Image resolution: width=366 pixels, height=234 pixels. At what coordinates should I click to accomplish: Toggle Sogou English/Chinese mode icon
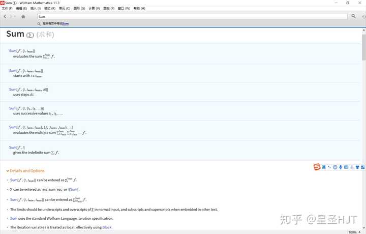click(324, 167)
